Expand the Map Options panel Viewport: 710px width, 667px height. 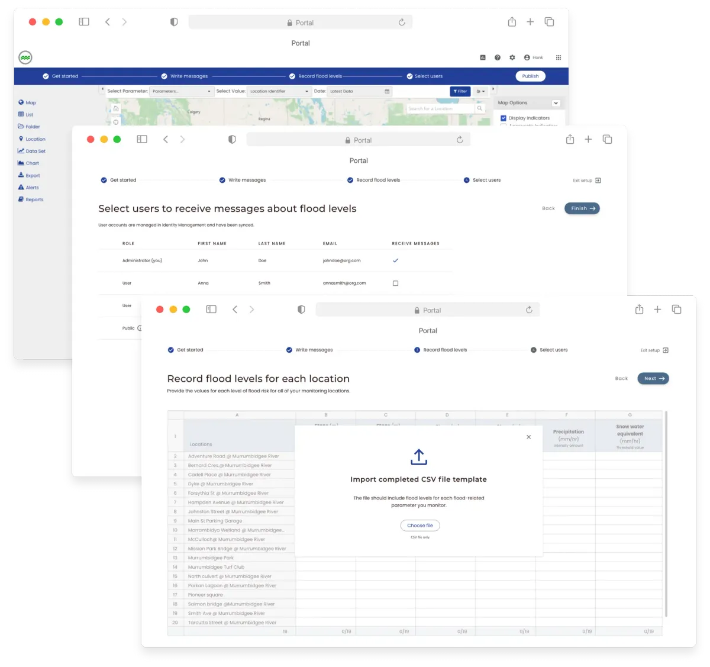[x=556, y=103]
